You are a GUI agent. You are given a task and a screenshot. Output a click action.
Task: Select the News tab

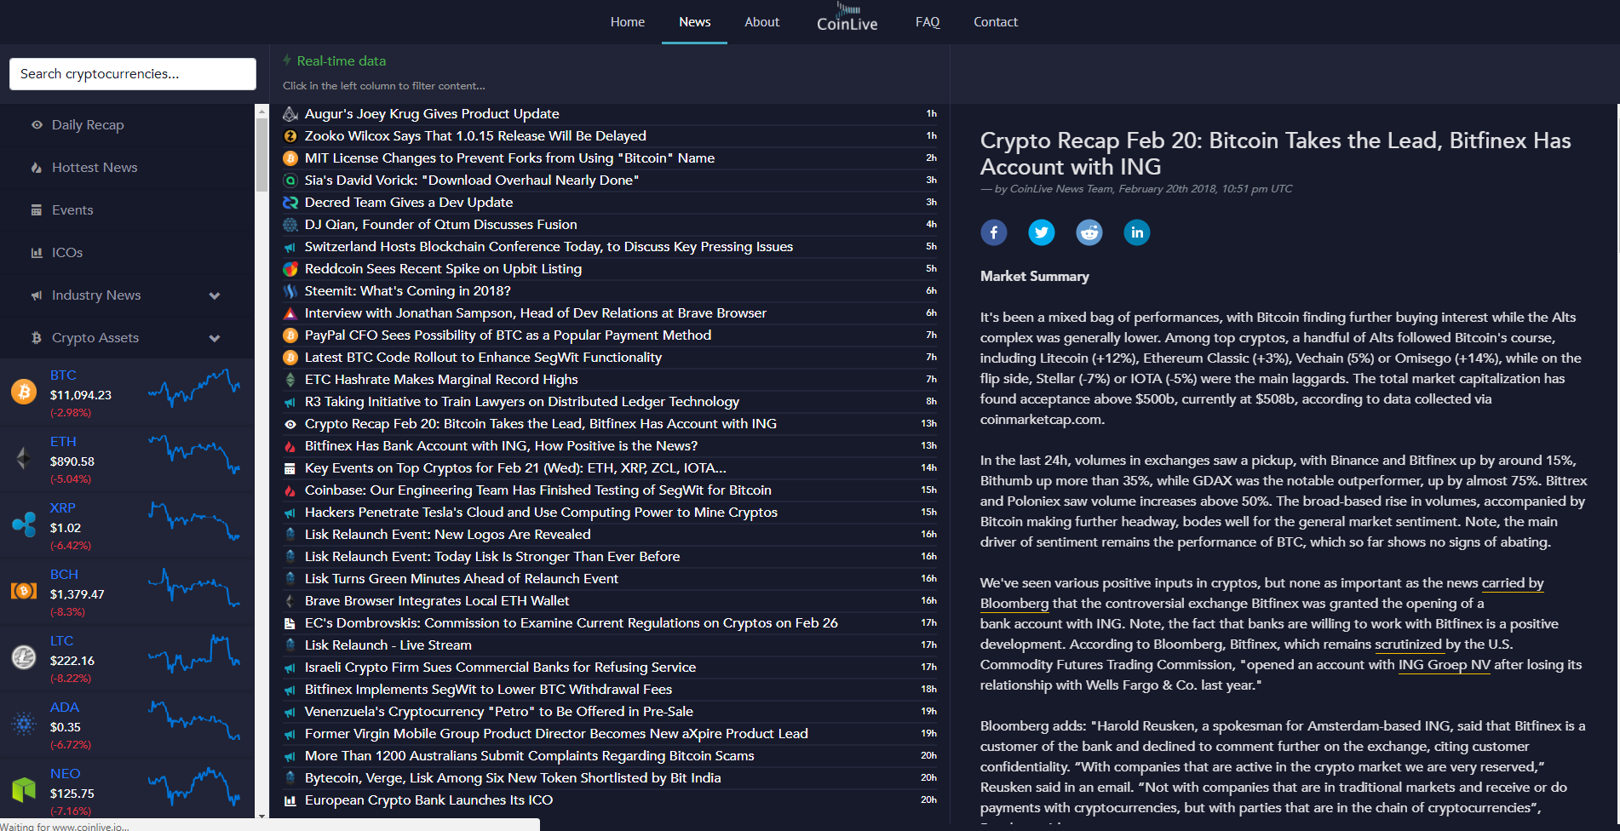point(695,22)
